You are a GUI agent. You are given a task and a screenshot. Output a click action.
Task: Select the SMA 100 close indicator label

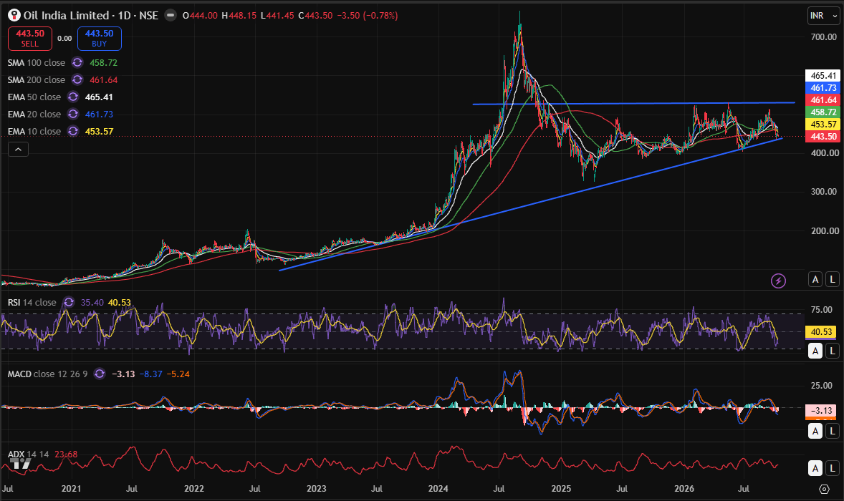coord(36,62)
